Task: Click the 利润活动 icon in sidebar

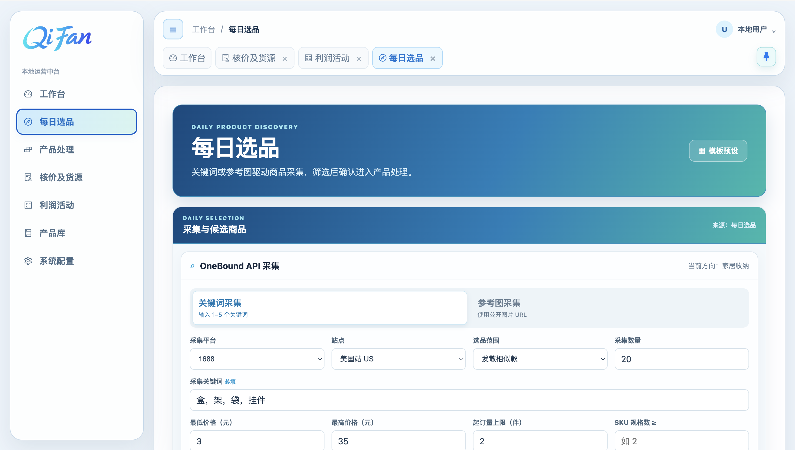Action: (x=28, y=205)
